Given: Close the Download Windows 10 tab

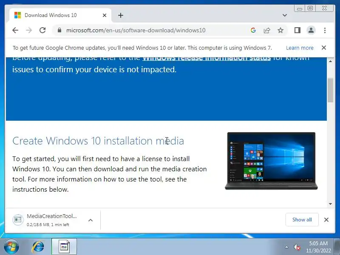Looking at the screenshot, I should 105,15.
